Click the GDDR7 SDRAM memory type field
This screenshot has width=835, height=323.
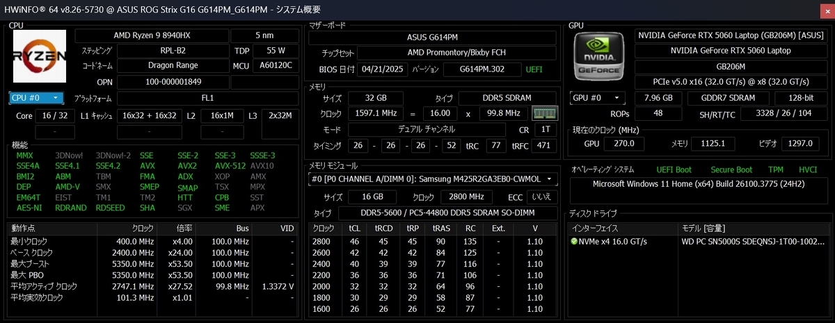coord(727,98)
